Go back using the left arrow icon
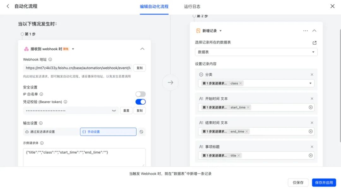 tap(8, 6)
